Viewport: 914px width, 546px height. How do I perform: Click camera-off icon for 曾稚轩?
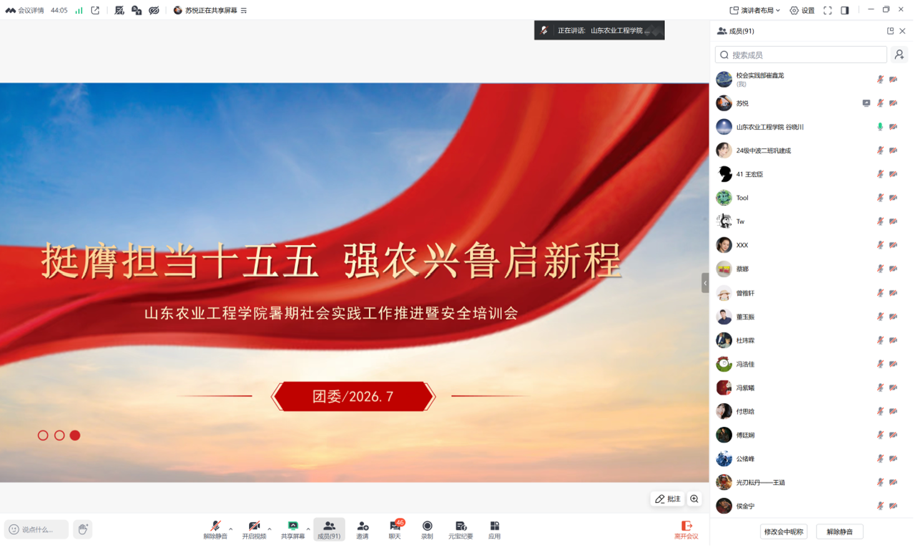point(893,293)
